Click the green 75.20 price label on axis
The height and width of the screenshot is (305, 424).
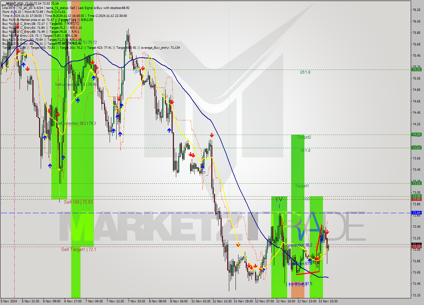click(416, 69)
